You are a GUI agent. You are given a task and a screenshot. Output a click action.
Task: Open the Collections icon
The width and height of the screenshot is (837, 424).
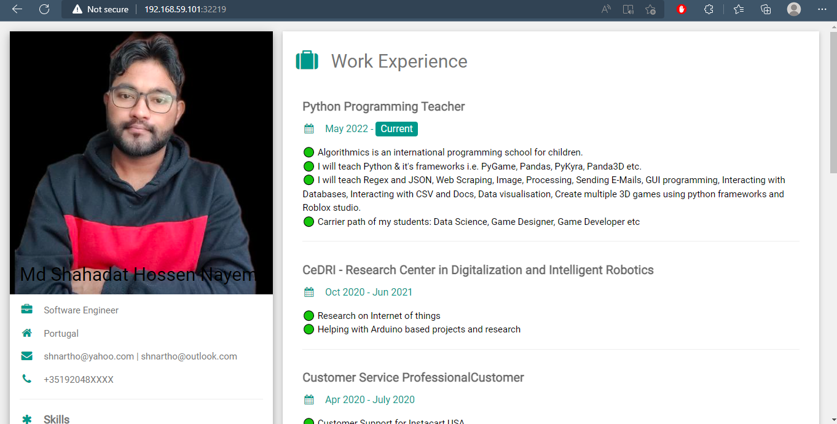(x=766, y=9)
